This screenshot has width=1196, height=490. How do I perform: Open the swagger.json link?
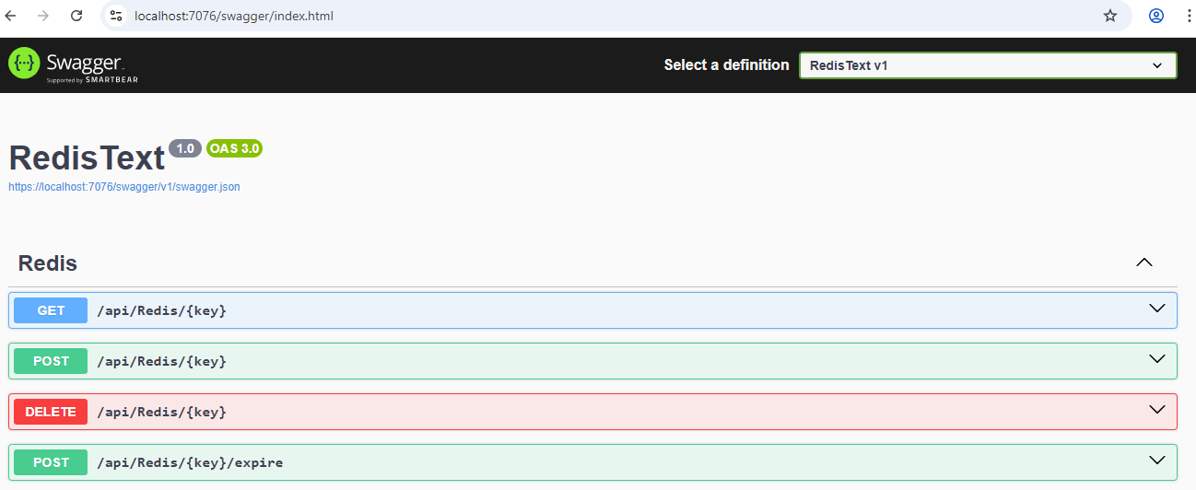coord(124,187)
